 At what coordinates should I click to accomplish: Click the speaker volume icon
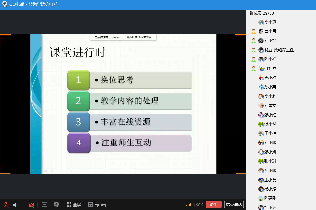pos(15,205)
